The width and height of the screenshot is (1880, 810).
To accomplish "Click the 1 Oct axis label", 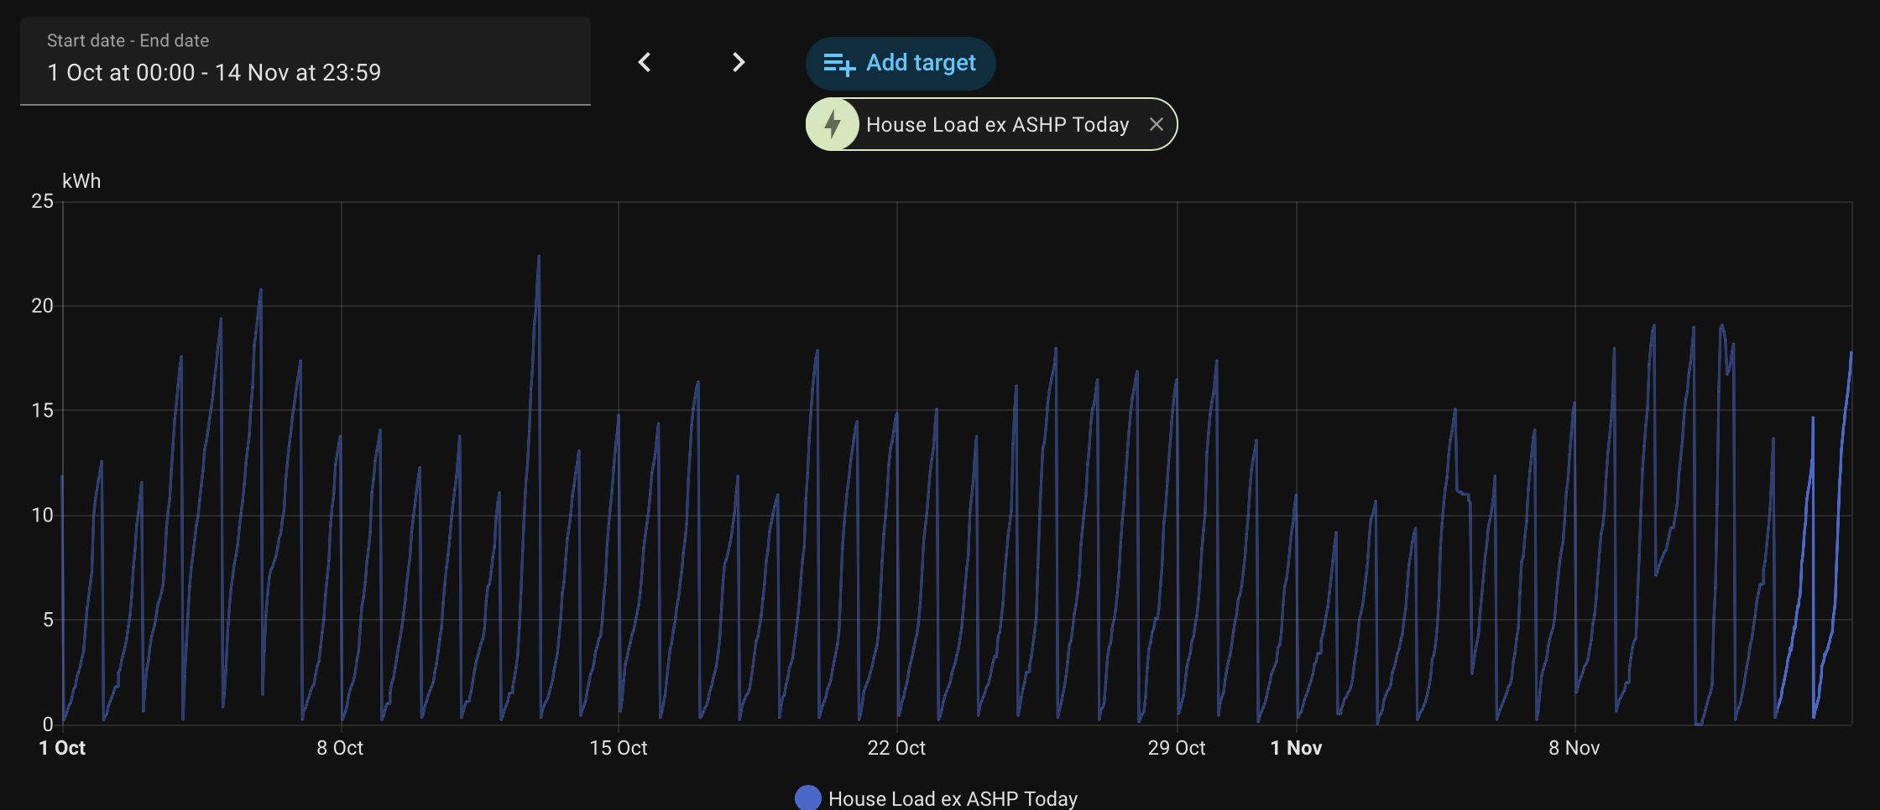I will (x=62, y=748).
